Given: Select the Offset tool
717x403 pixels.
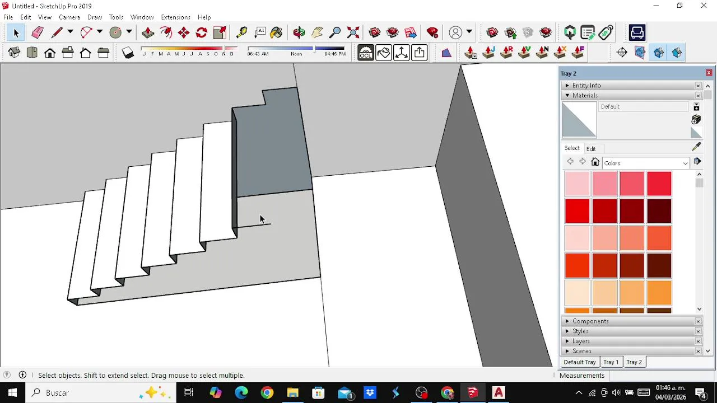Looking at the screenshot, I should pyautogui.click(x=166, y=33).
